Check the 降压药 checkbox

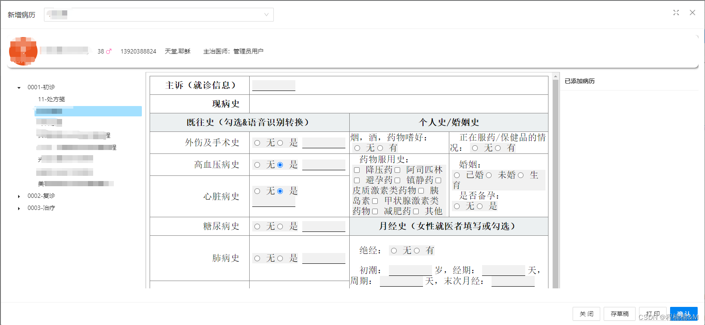357,170
